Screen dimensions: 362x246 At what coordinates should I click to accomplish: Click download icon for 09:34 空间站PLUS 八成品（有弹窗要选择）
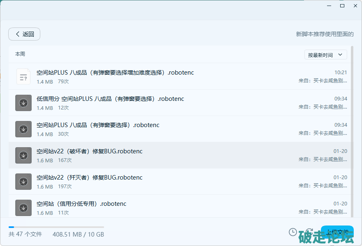(23, 129)
